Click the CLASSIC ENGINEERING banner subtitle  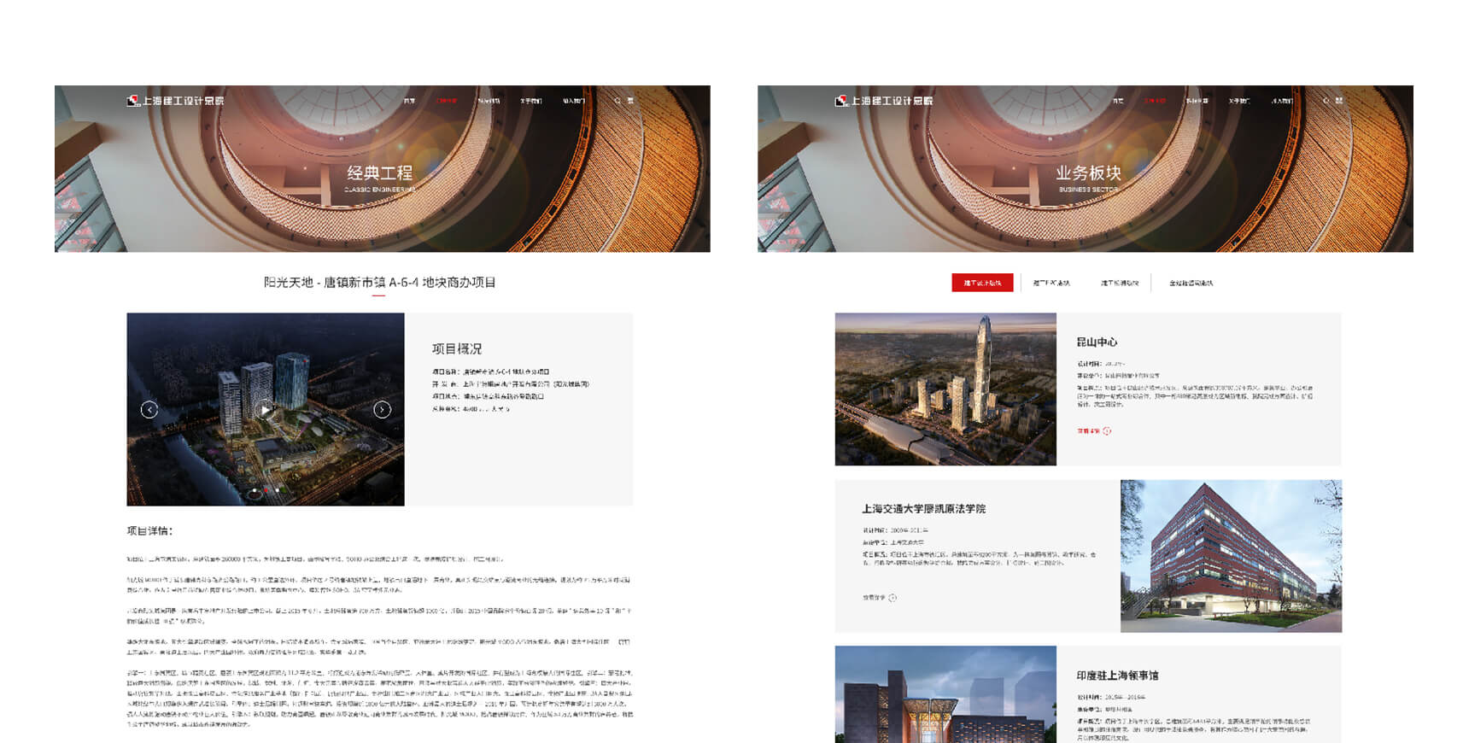coord(379,190)
